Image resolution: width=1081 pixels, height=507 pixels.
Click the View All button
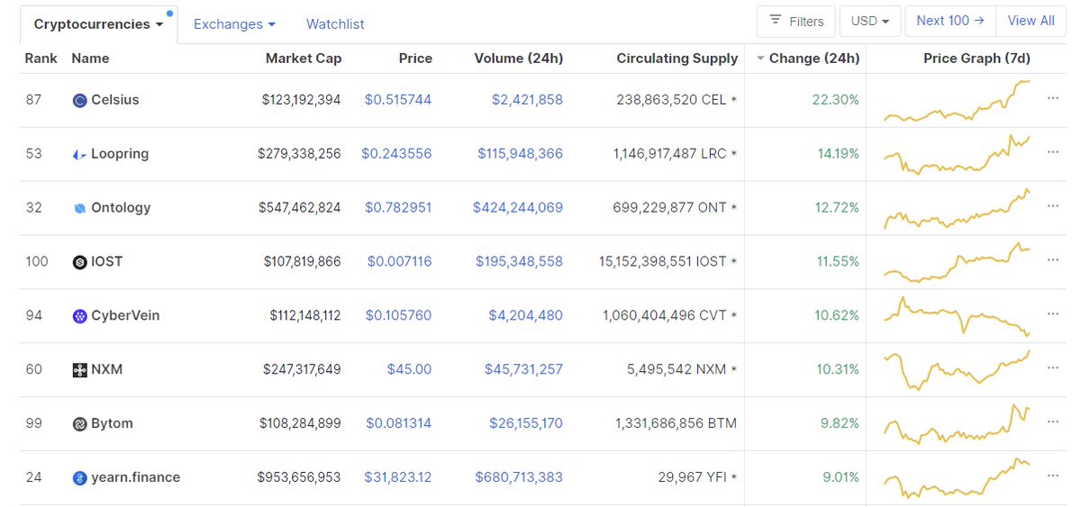point(1031,21)
